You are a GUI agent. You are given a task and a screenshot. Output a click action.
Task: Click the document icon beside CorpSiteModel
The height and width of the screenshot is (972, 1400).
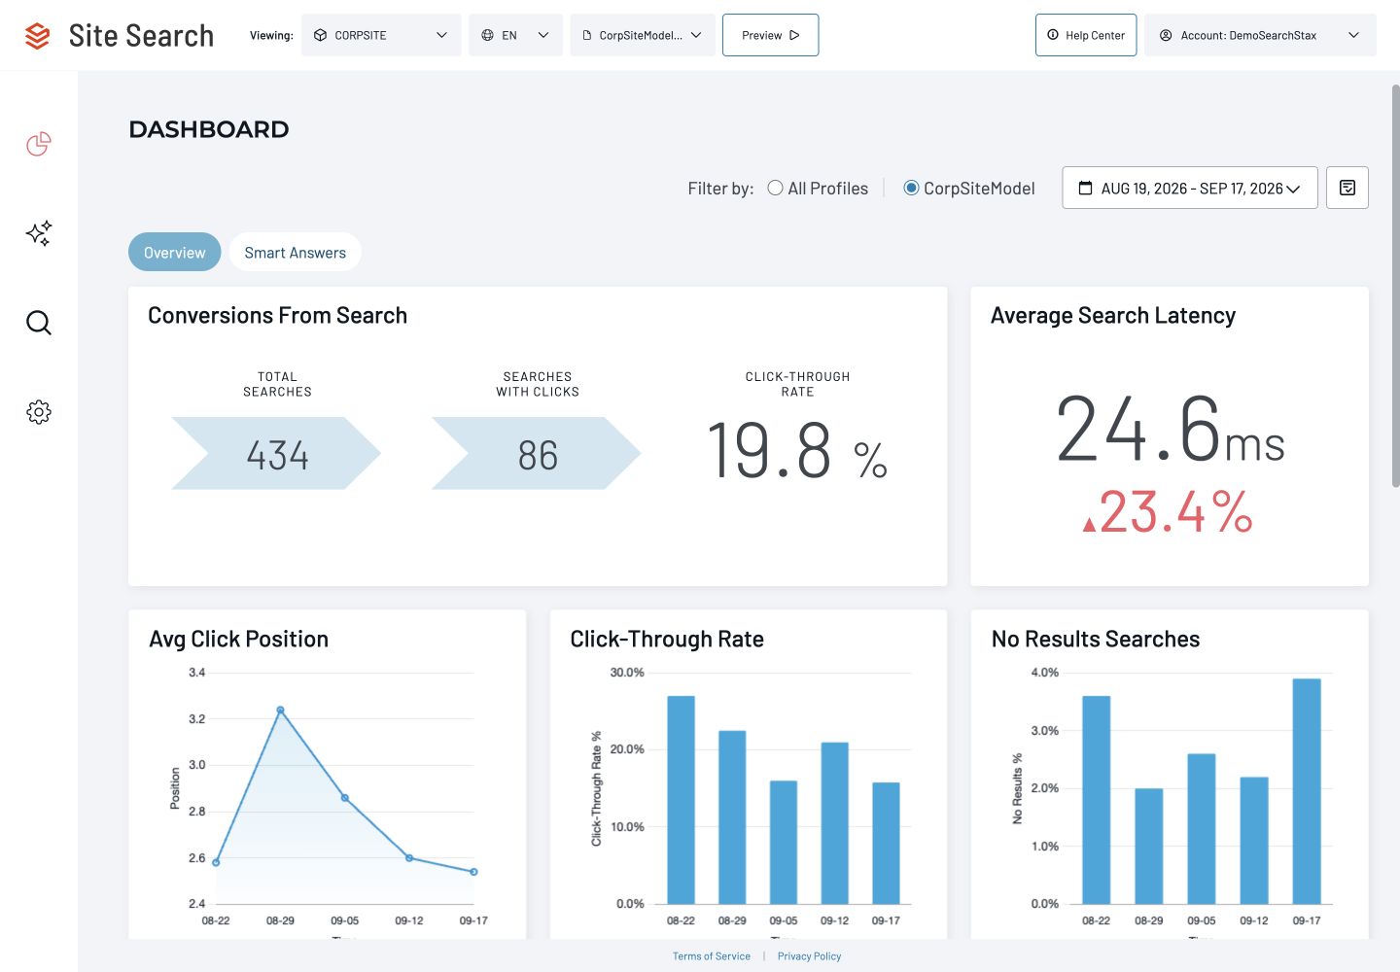587,35
